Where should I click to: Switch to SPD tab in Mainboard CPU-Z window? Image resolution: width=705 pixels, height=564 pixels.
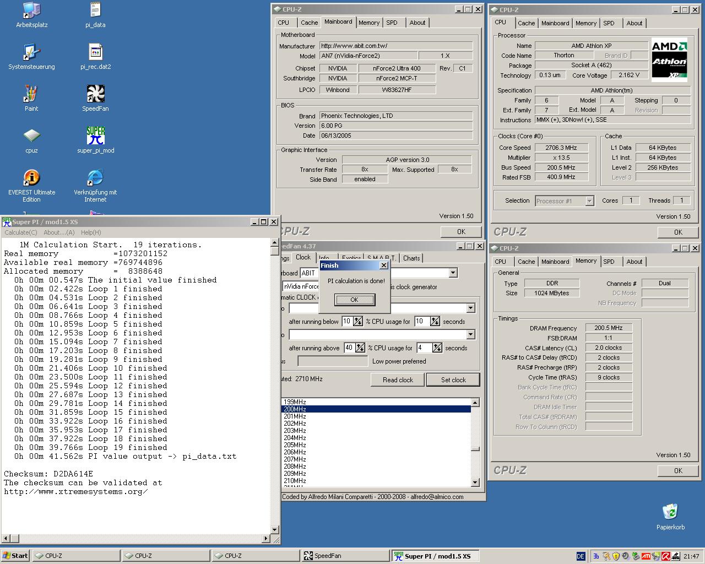coord(392,23)
